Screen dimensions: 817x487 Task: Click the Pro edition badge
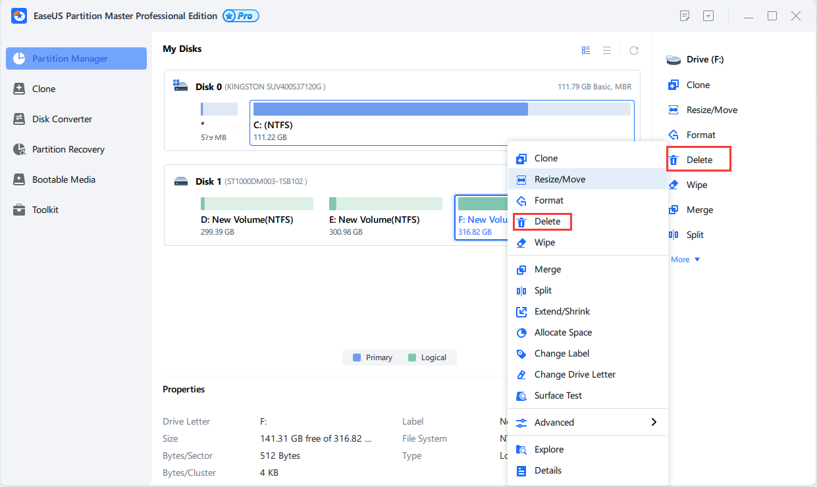pos(241,16)
